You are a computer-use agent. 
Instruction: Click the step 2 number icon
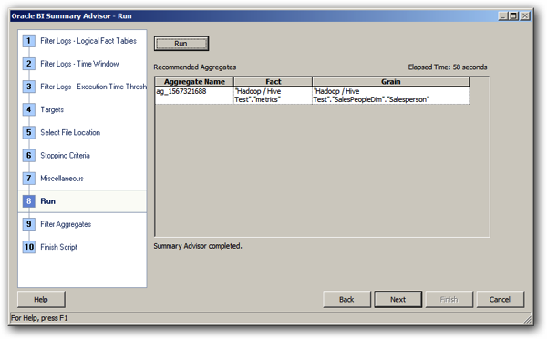29,64
